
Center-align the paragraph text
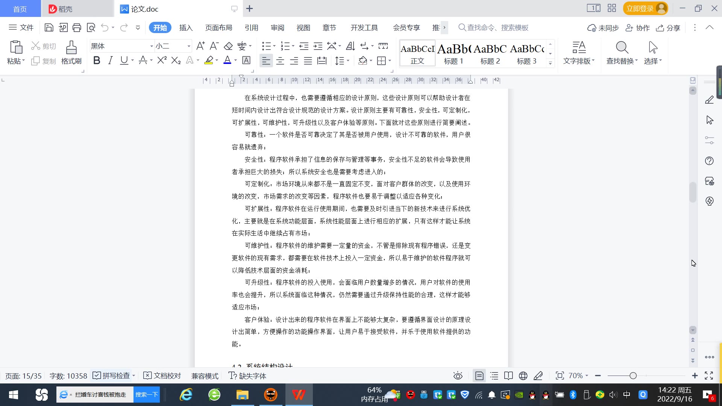pyautogui.click(x=280, y=61)
